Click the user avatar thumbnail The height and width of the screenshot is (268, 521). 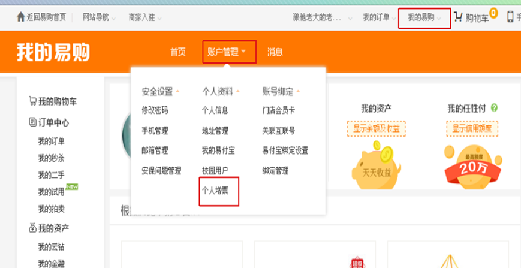[127, 136]
